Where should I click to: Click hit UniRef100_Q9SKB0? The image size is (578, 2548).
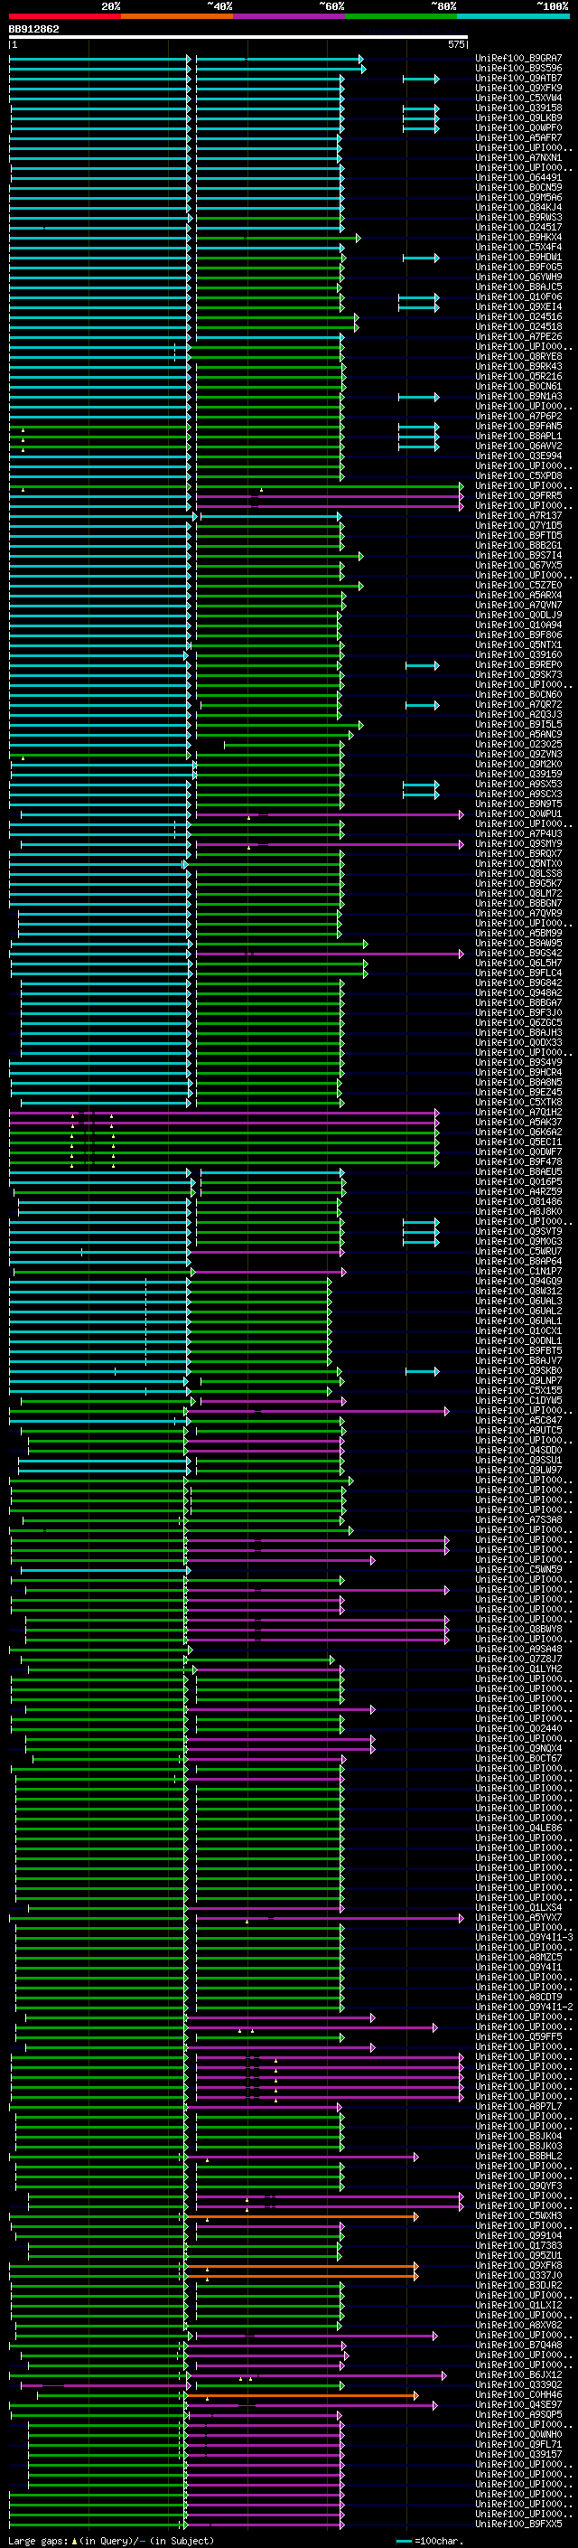[x=517, y=1371]
